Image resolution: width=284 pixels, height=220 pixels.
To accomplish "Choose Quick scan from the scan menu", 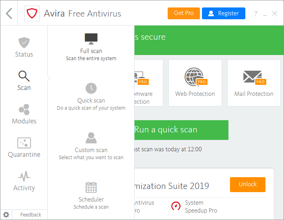I will click(91, 97).
